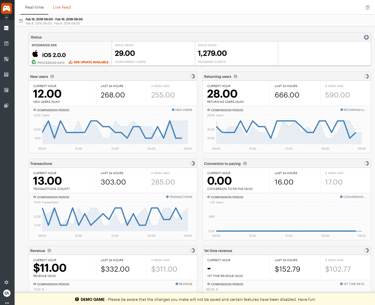375x305 pixels.
Task: Open the date range picker
Action: coord(21,21)
